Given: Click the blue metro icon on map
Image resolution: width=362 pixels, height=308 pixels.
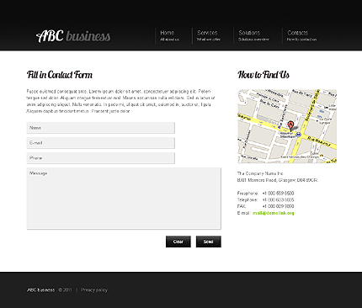Looking at the screenshot, I should point(299,135).
